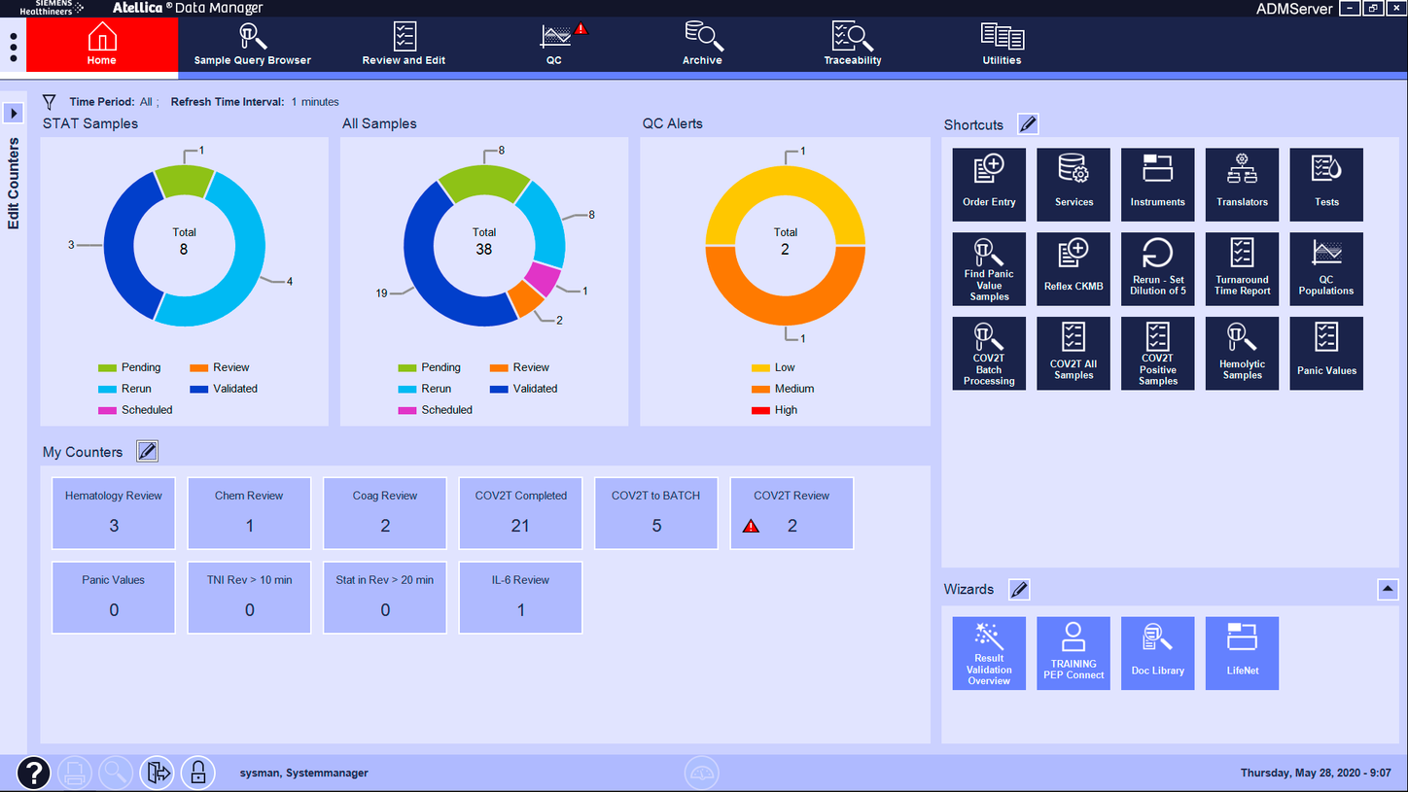The width and height of the screenshot is (1408, 792).
Task: Select the COV2T Review counter with warning
Action: [x=792, y=513]
